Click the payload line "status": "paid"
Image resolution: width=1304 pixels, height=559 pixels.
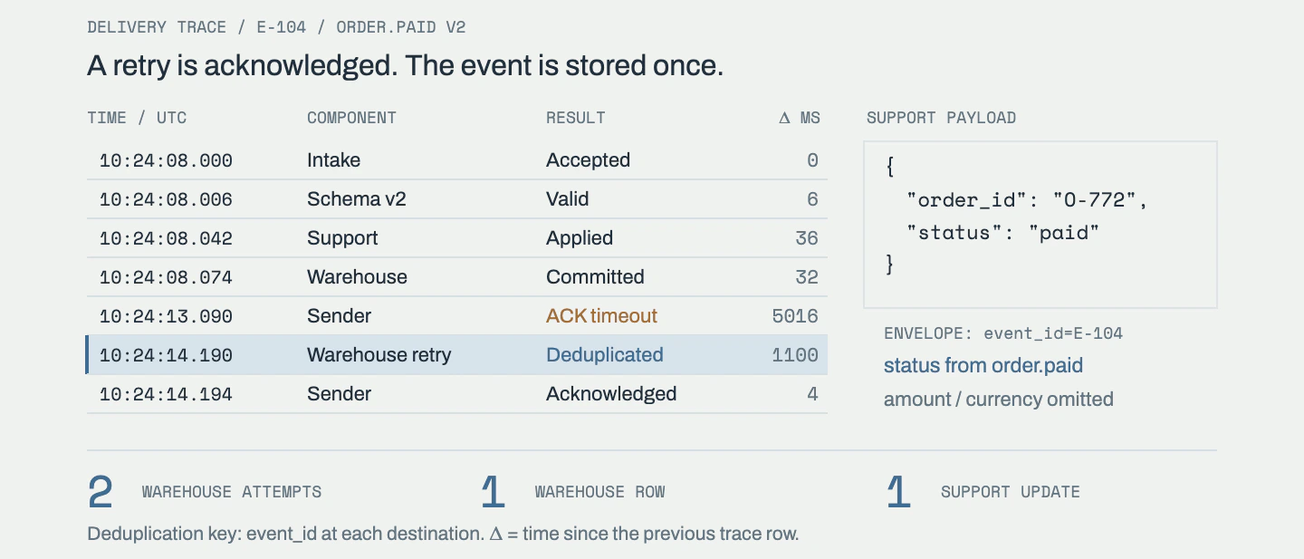click(1003, 233)
